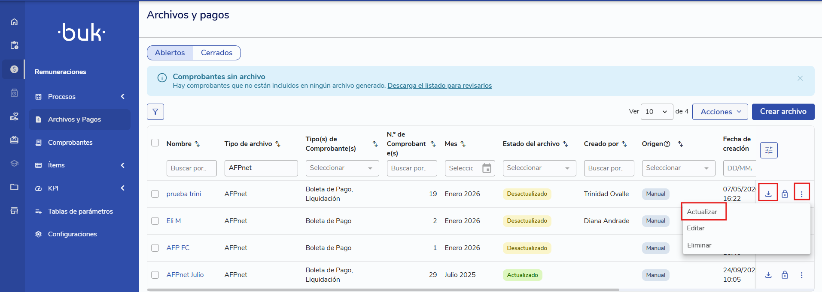Click the Creado por search field
The image size is (822, 292).
click(609, 168)
